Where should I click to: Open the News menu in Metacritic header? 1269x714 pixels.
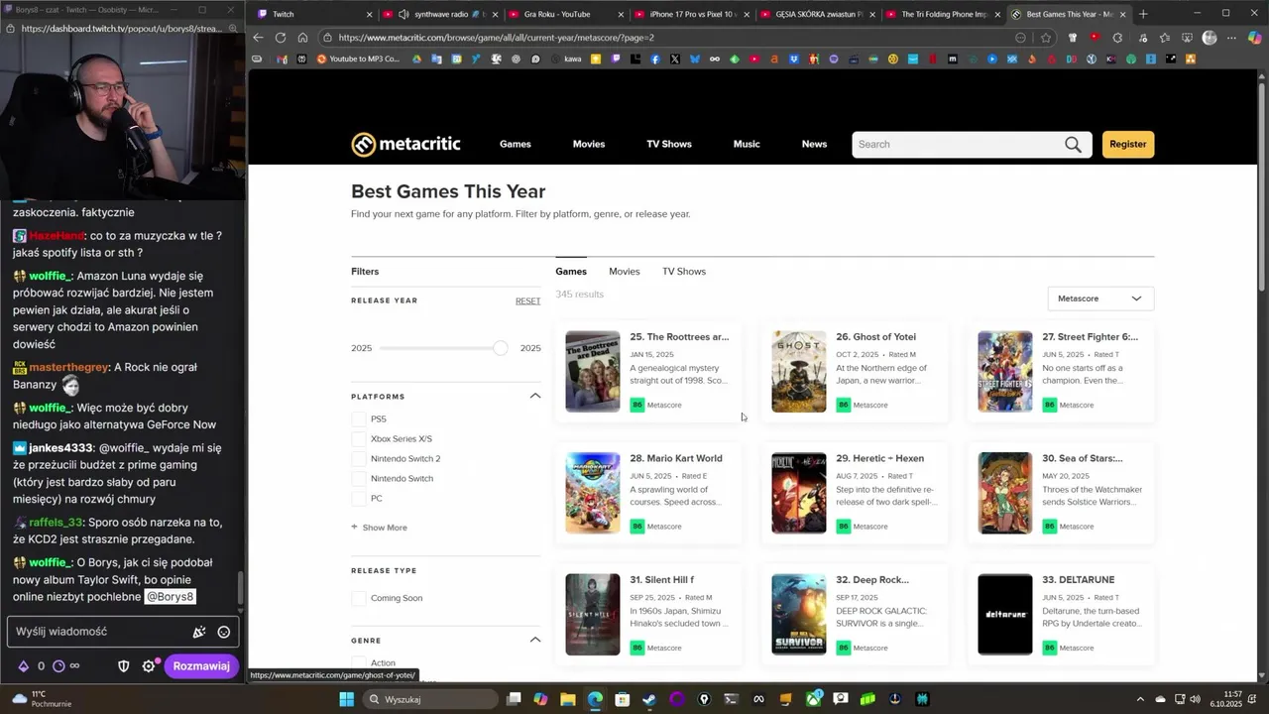pos(814,144)
